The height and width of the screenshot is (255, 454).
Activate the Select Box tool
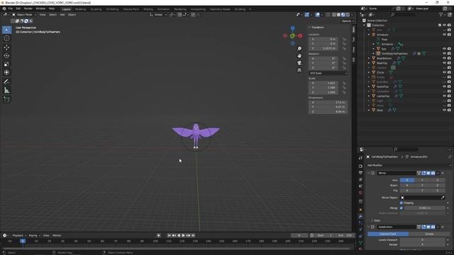tap(6, 30)
